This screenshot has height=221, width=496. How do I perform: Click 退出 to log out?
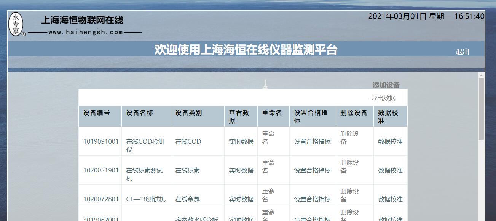(x=462, y=52)
